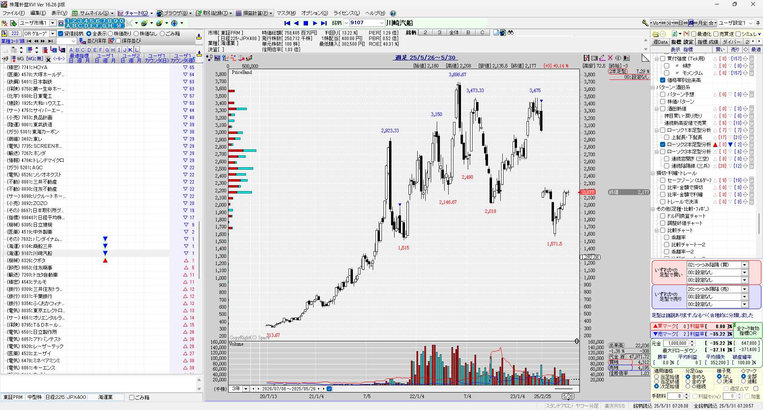Click the pin icon at top-right panel
The image size is (763, 410).
[758, 23]
